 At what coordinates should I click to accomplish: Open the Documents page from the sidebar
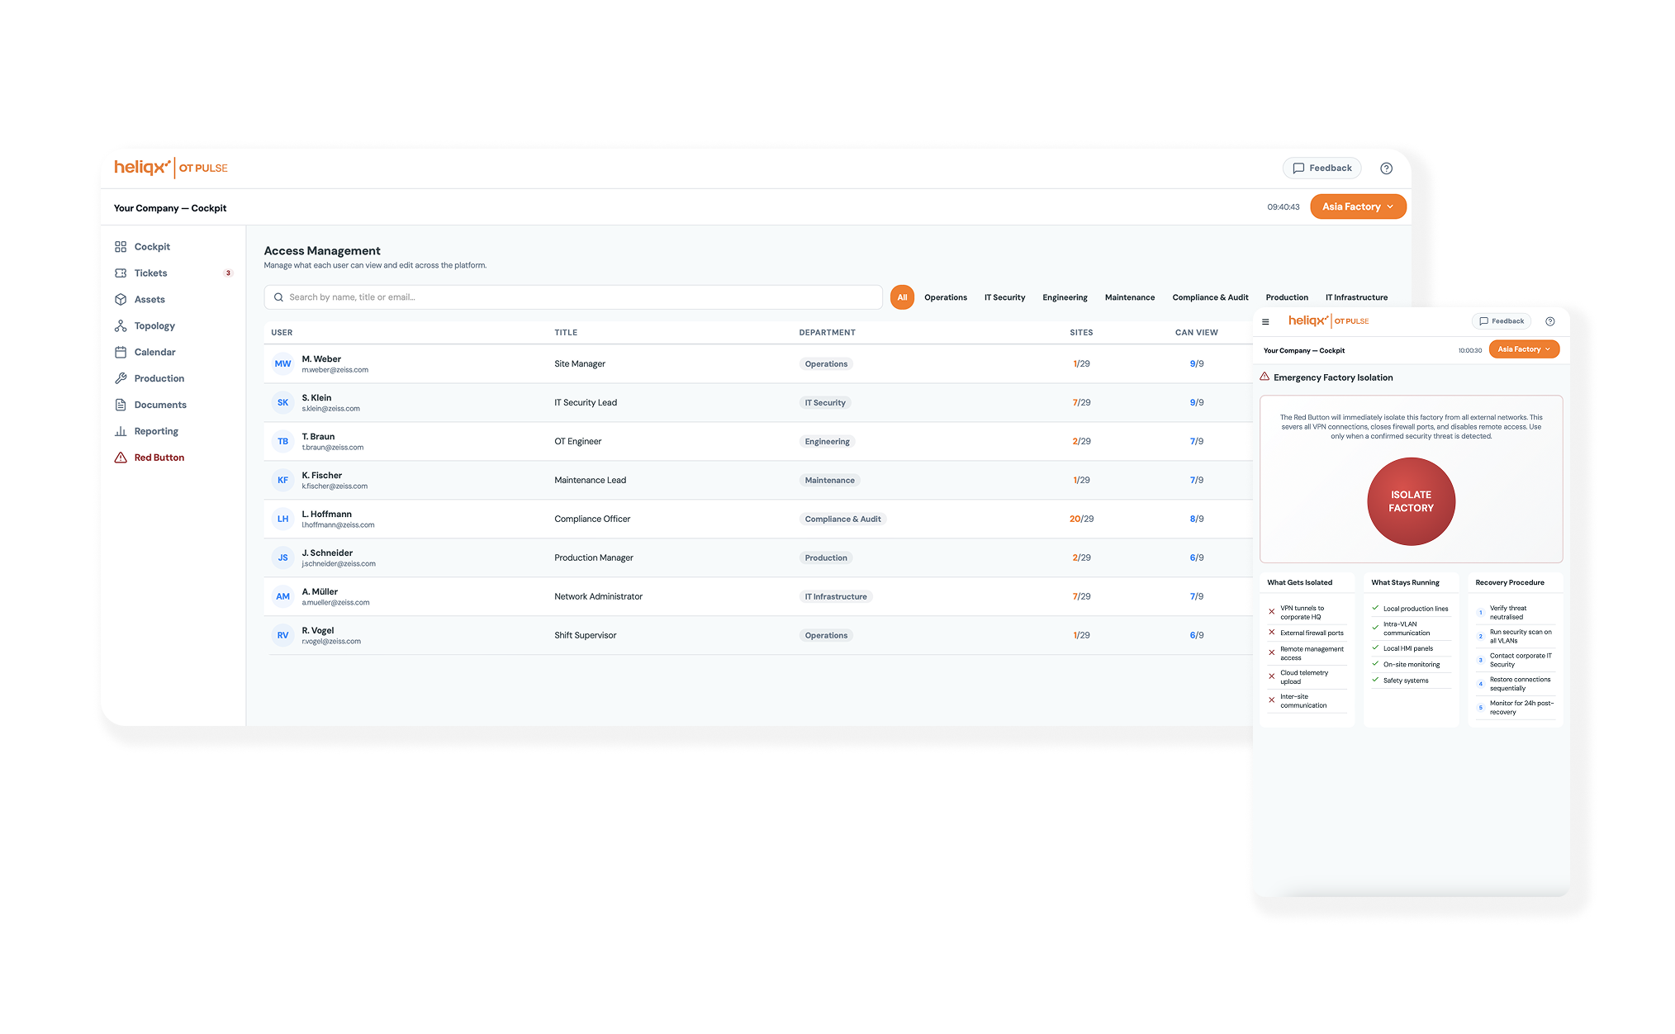pos(159,405)
